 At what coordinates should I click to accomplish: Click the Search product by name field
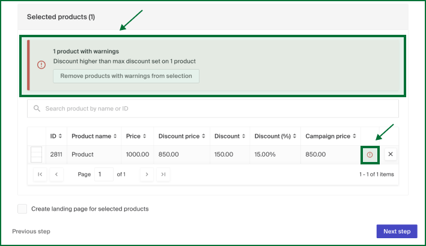tap(216, 109)
